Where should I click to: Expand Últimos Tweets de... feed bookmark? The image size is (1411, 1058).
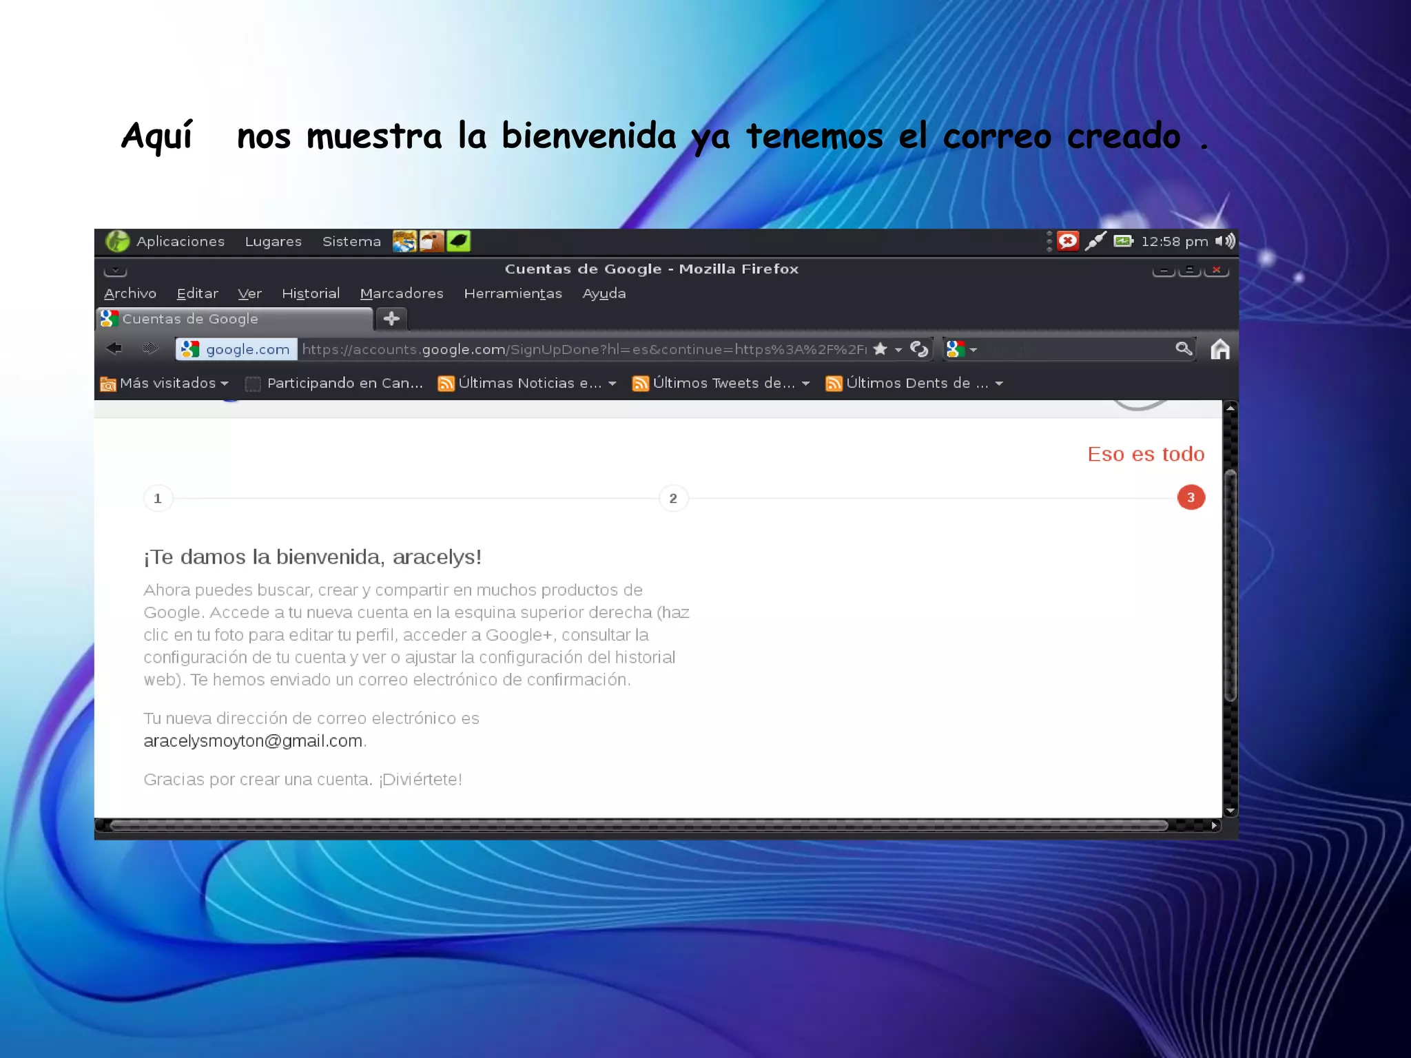pyautogui.click(x=721, y=383)
